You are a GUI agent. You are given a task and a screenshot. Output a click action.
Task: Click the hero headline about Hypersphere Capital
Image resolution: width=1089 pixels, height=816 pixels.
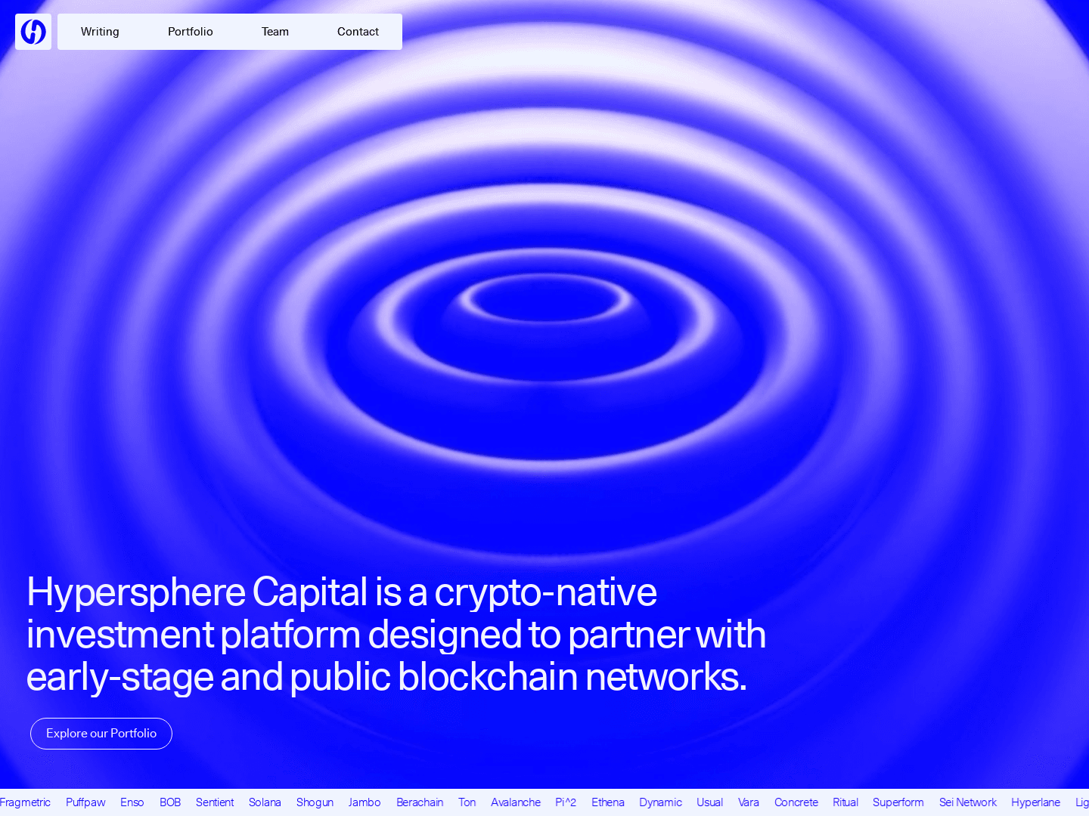[x=396, y=634]
